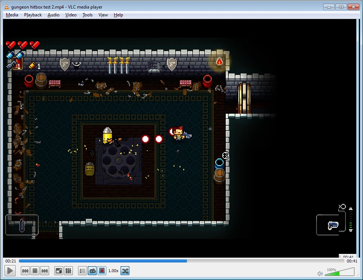This screenshot has height=280, width=363.
Task: Click the seek bar to jump position
Action: [x=181, y=261]
